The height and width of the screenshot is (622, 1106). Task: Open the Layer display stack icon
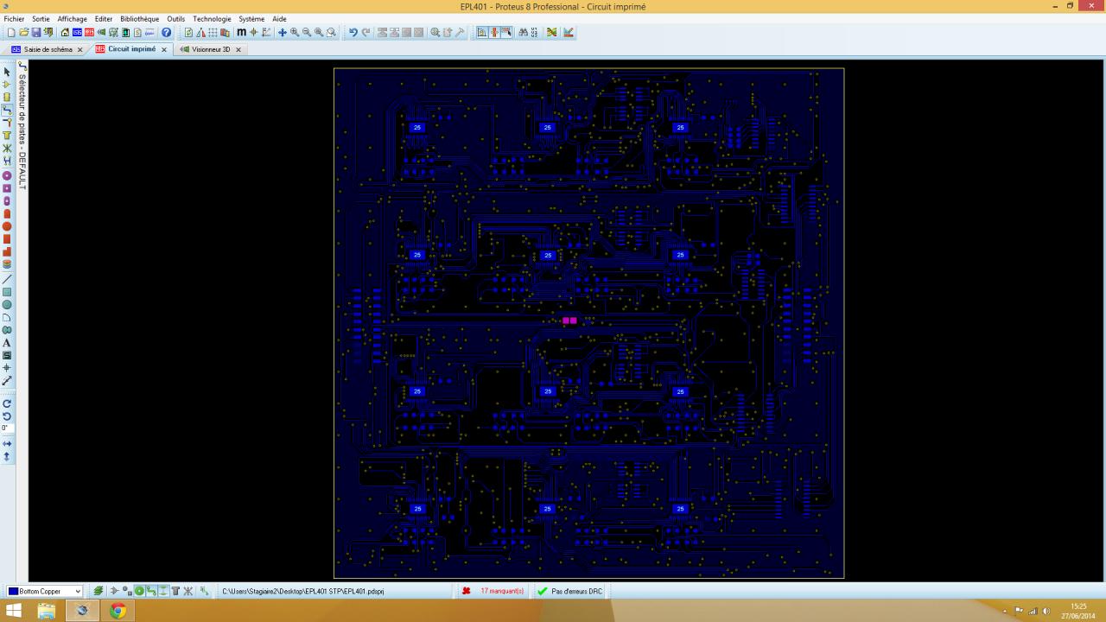point(99,591)
